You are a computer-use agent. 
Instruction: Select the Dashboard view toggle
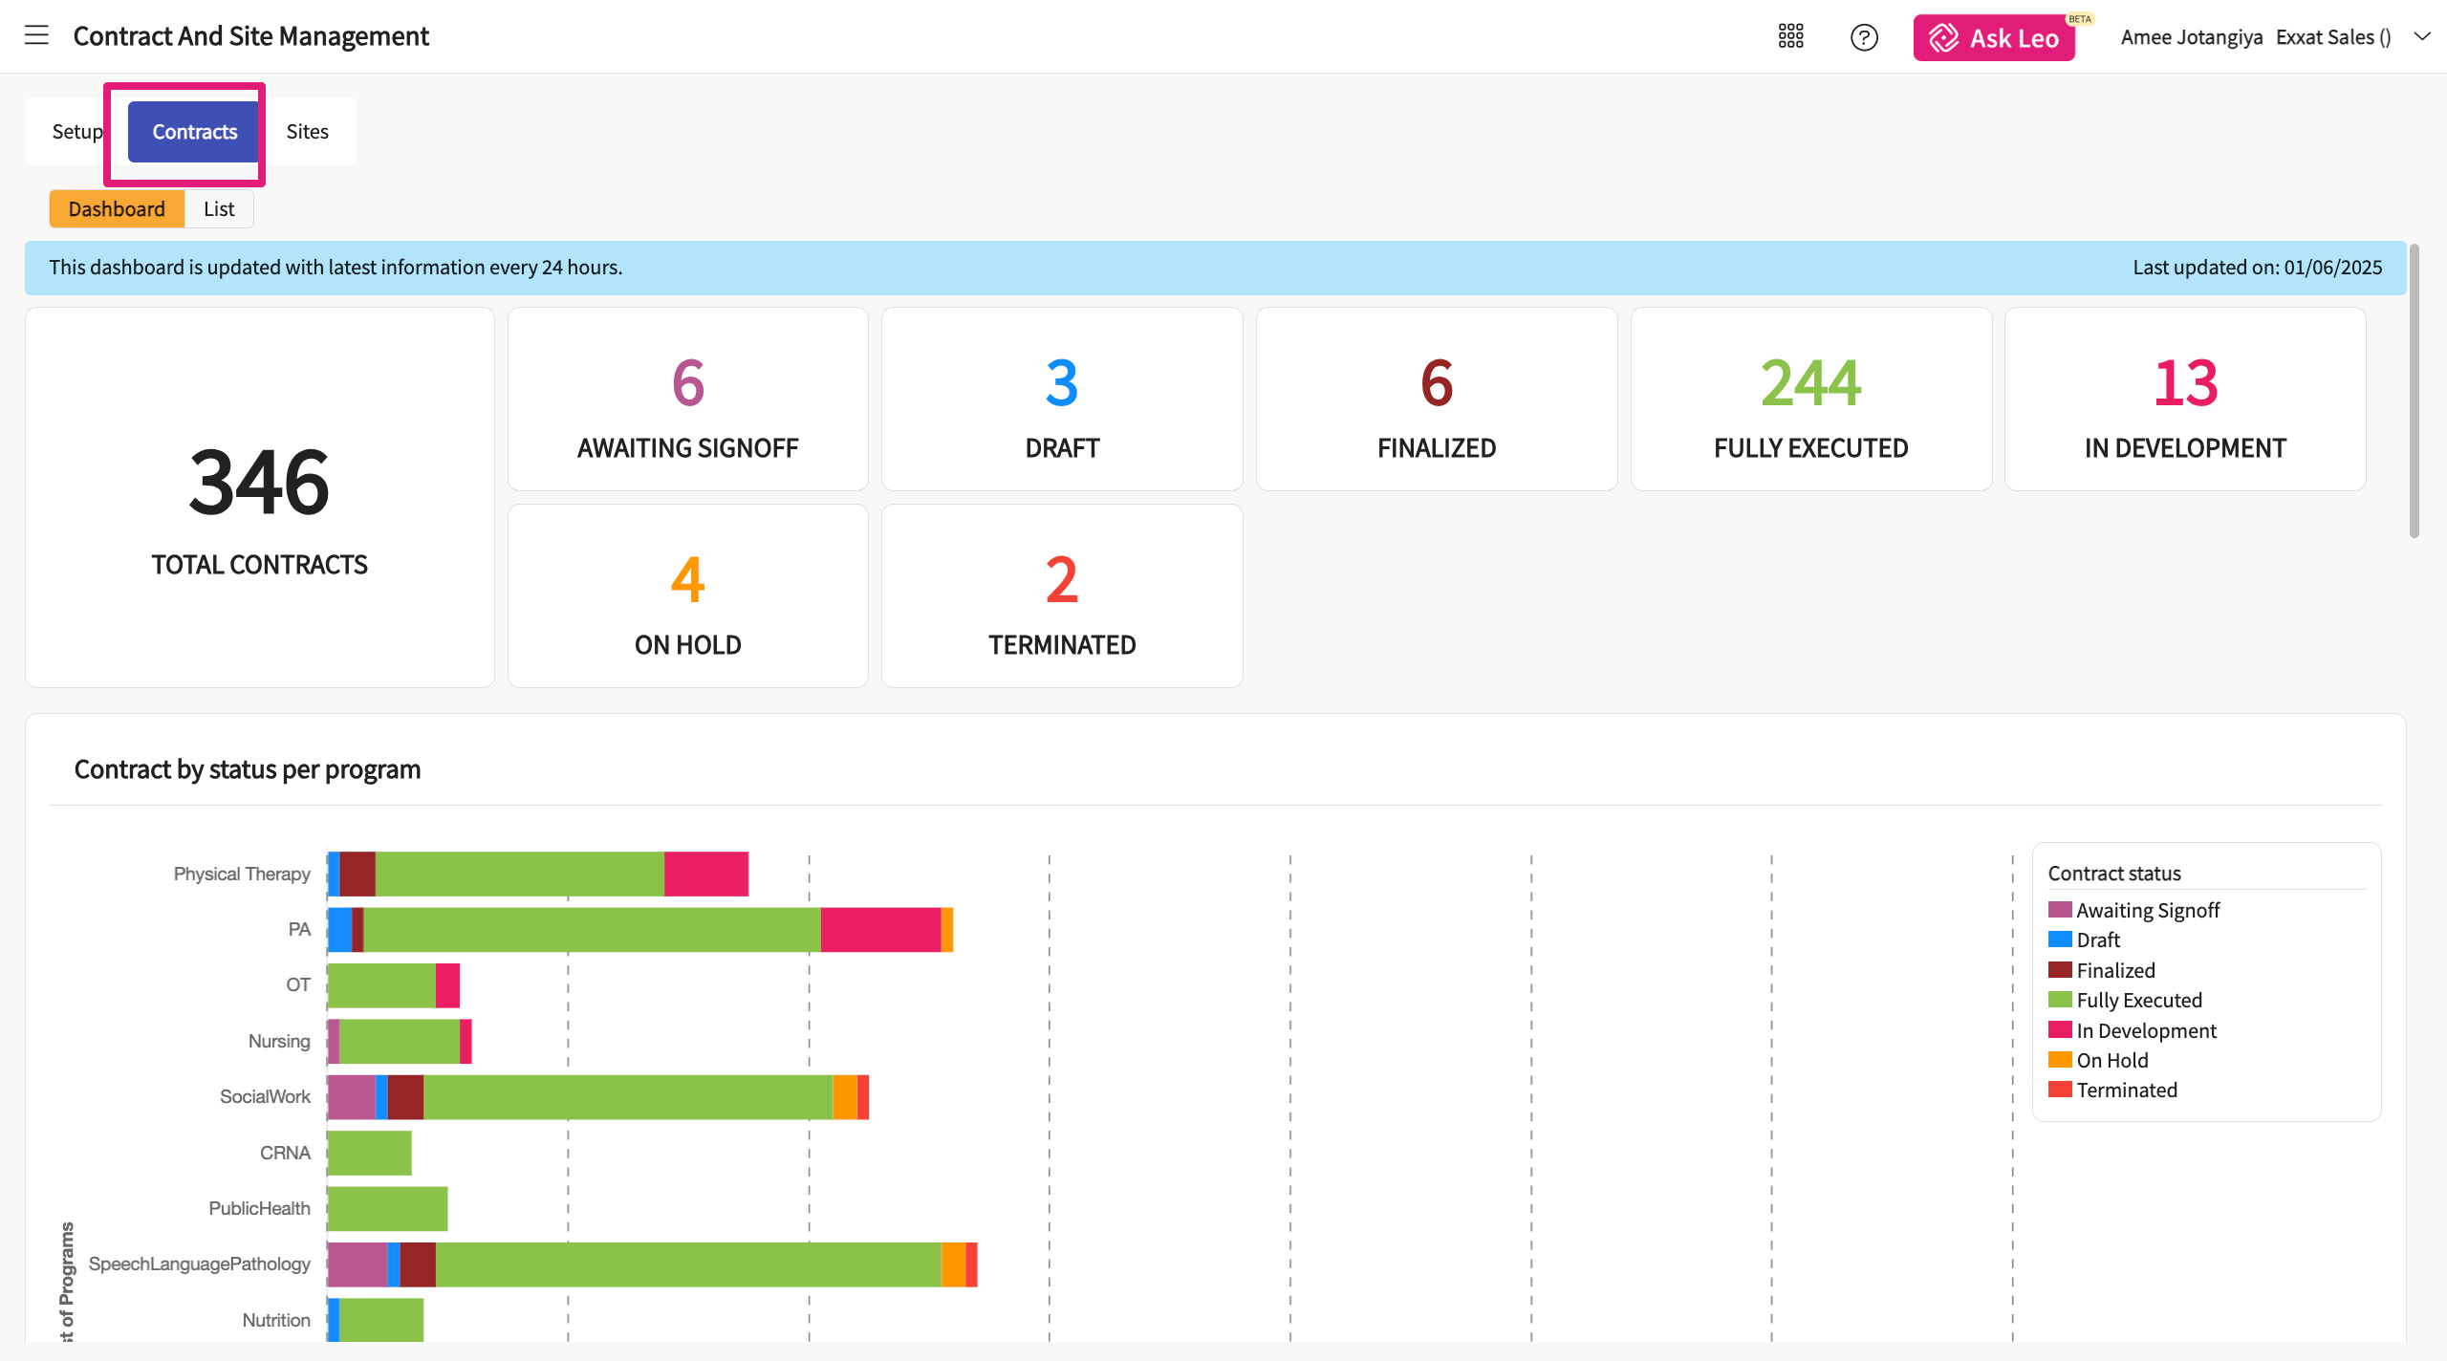tap(117, 208)
